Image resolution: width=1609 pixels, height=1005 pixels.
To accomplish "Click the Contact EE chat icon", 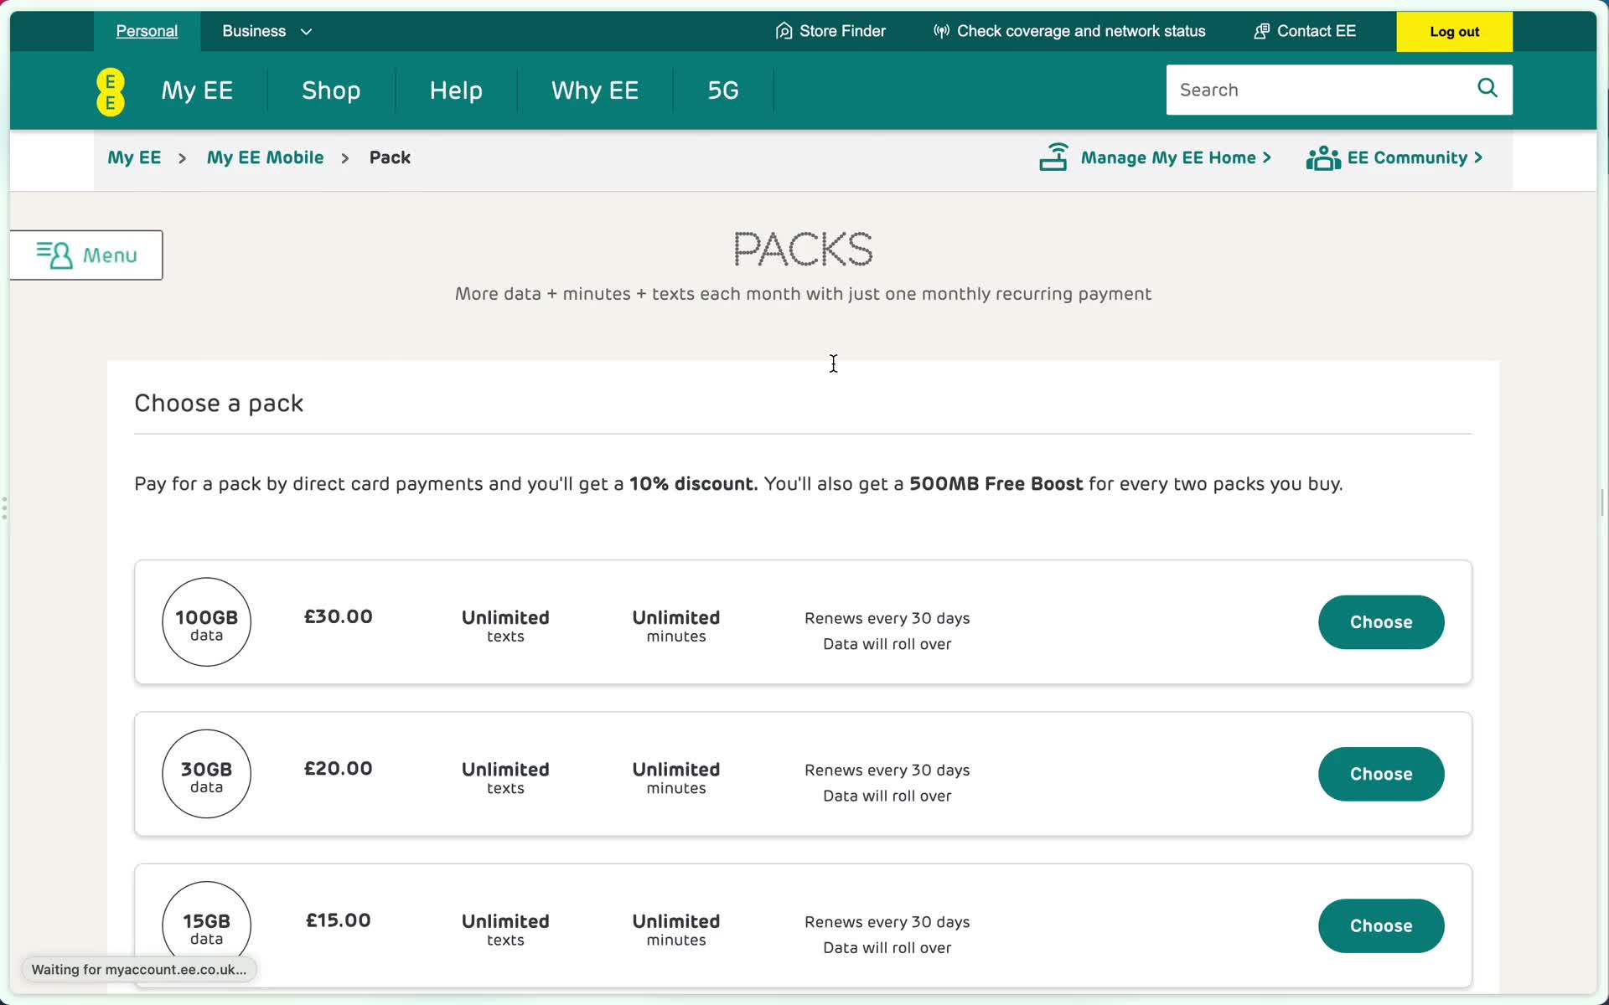I will click(1261, 31).
